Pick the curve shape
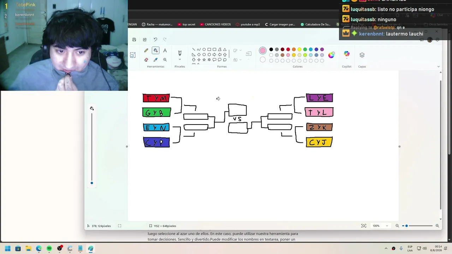This screenshot has width=452, height=254. (199, 50)
